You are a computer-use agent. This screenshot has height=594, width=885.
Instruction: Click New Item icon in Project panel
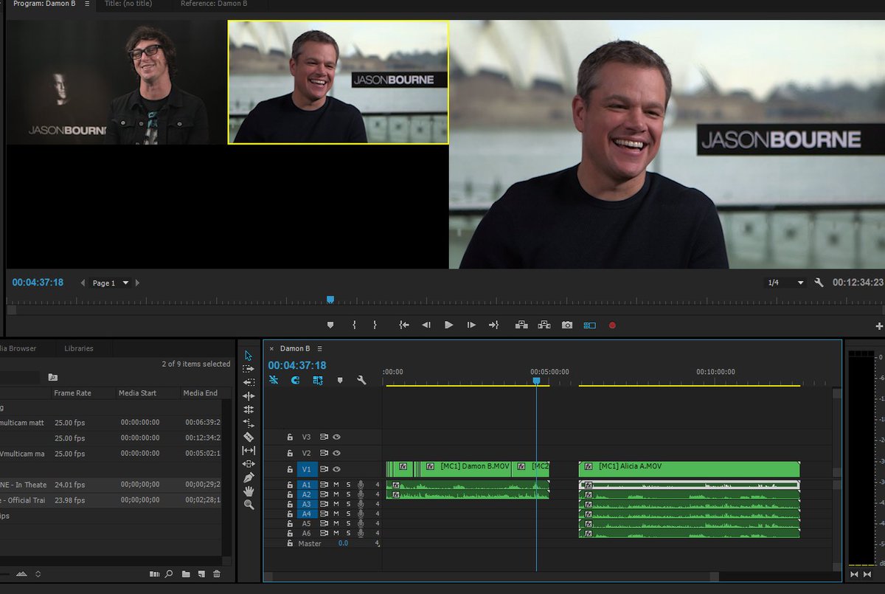(201, 573)
